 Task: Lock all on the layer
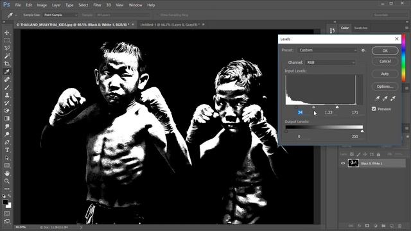[x=378, y=154]
